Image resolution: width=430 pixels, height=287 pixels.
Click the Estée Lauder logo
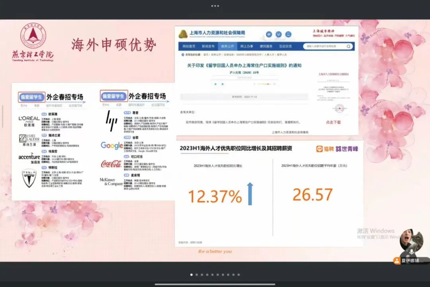point(29,140)
